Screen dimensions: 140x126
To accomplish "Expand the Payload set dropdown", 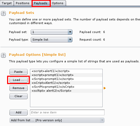I will 52,32.
